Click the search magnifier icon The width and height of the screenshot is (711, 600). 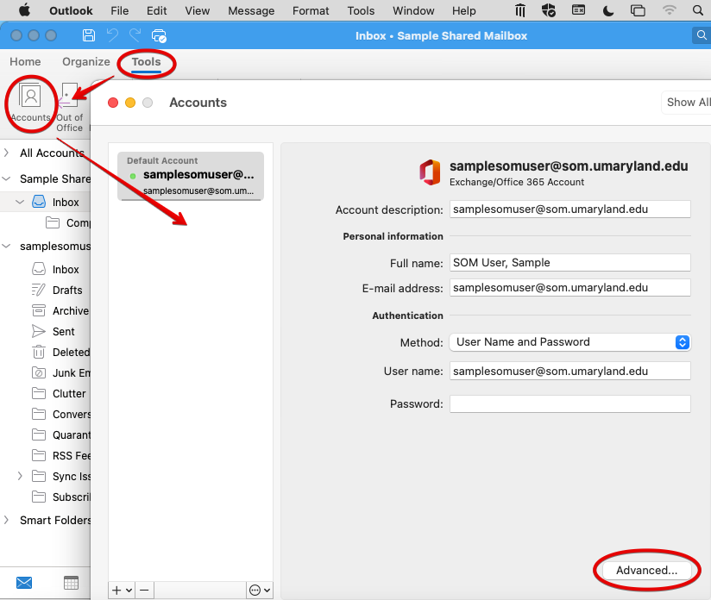[x=702, y=35]
